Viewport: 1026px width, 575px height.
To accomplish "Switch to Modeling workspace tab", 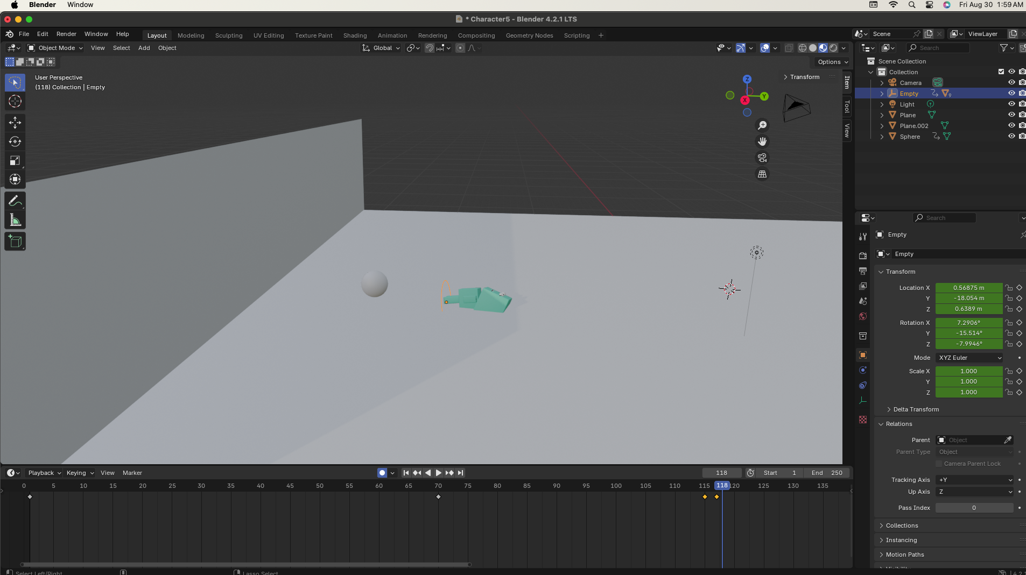I will click(x=191, y=36).
